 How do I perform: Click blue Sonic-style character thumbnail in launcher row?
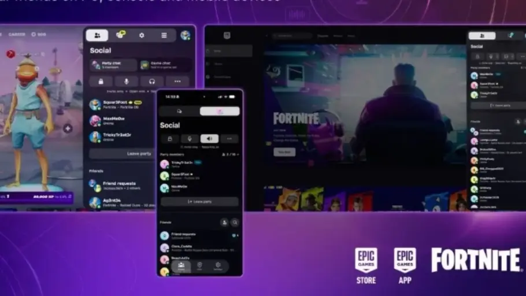click(x=435, y=201)
